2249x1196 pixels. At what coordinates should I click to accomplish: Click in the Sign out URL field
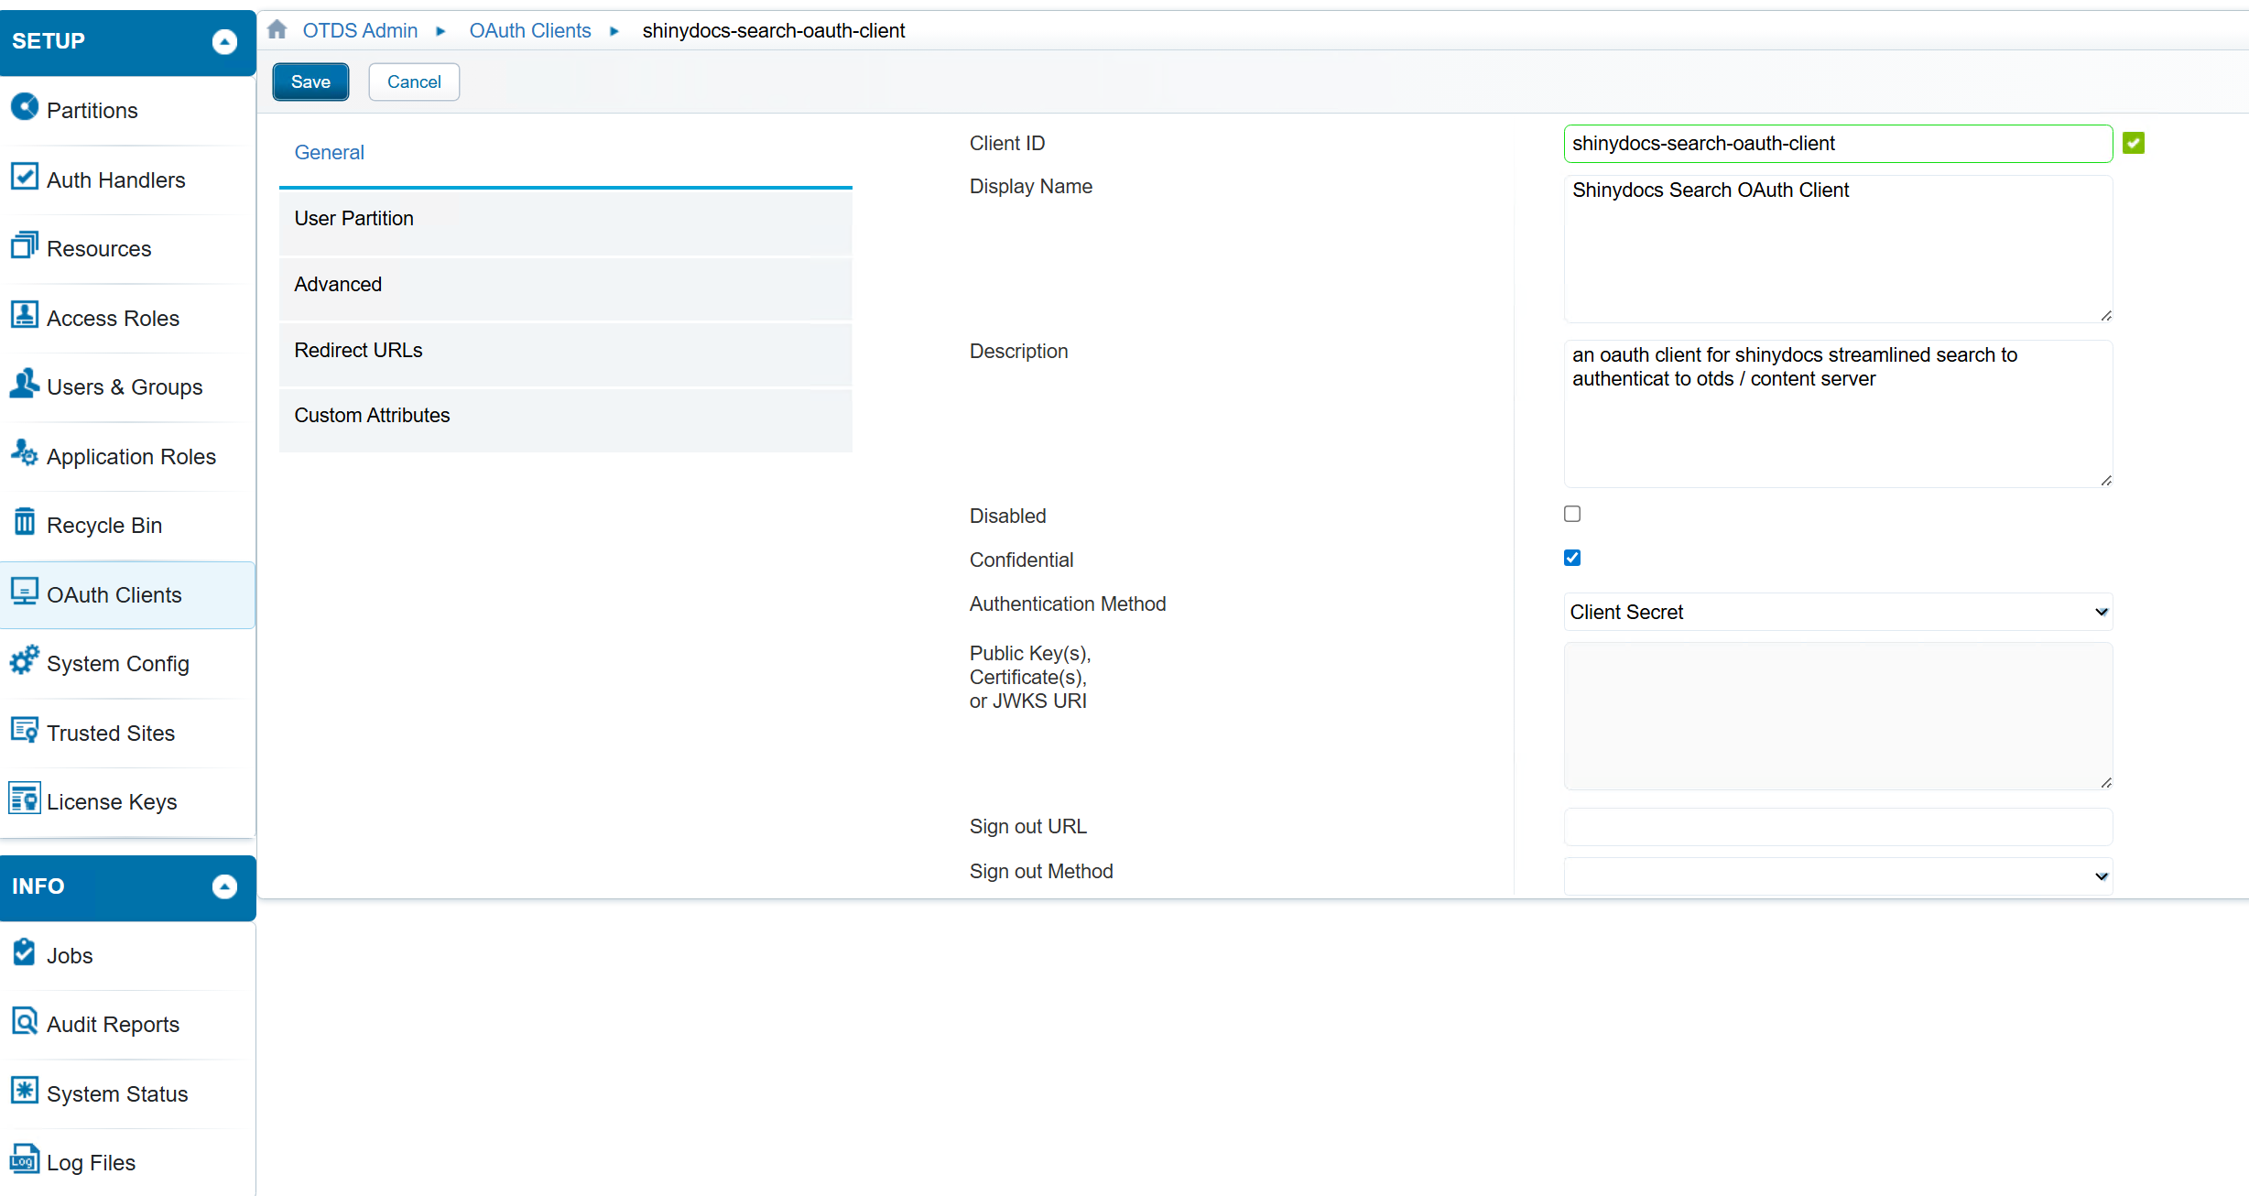(x=1837, y=827)
